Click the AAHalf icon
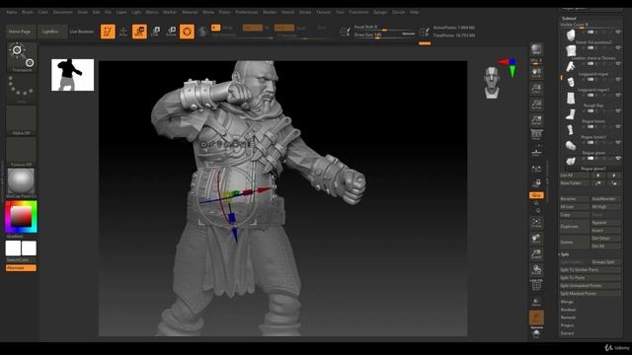Viewport: 632px width, 355px height. pos(536,120)
